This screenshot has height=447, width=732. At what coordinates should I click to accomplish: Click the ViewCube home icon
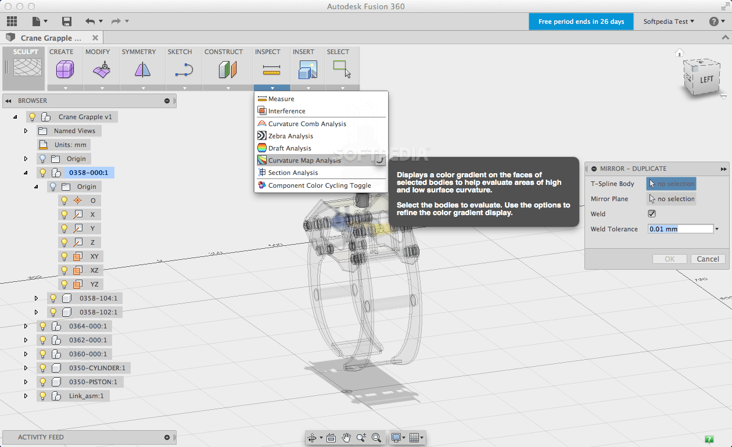pyautogui.click(x=679, y=53)
